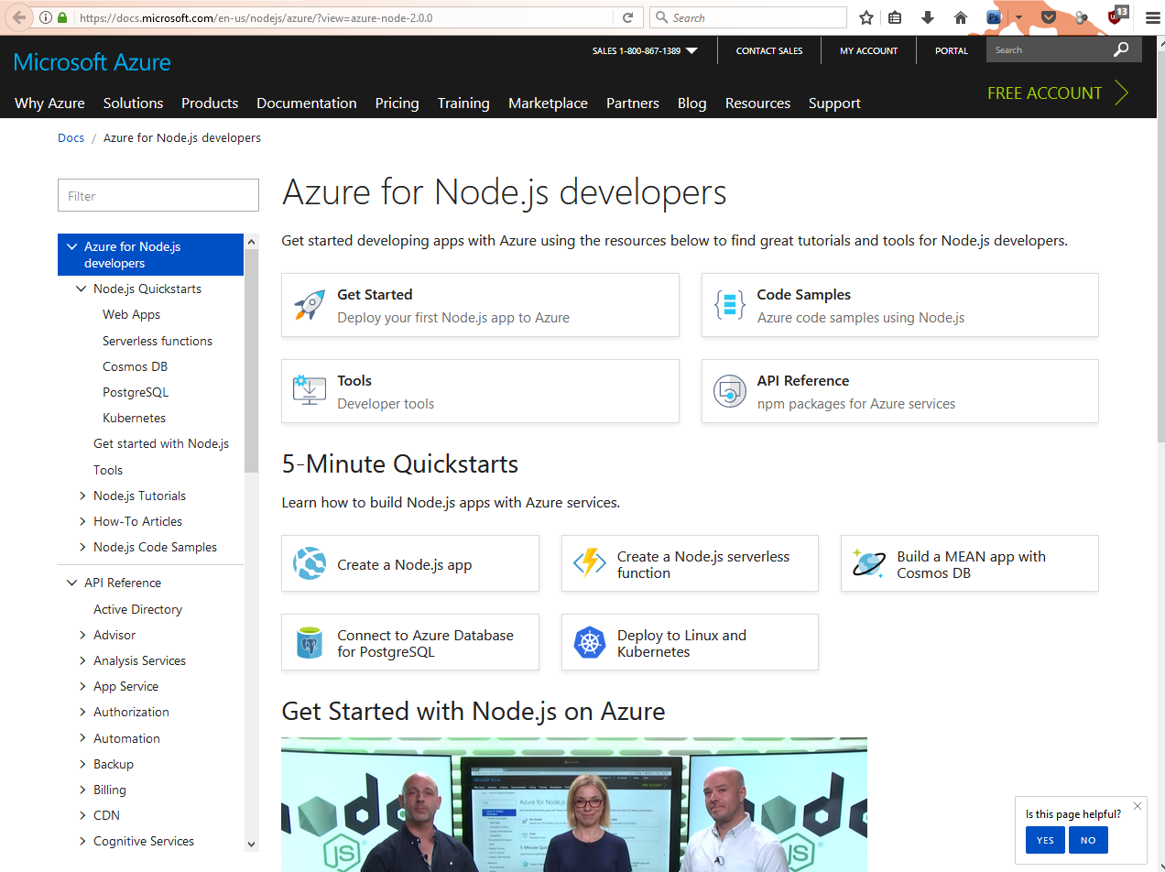This screenshot has width=1165, height=872.
Task: Go to the browser home page icon
Action: (x=961, y=17)
